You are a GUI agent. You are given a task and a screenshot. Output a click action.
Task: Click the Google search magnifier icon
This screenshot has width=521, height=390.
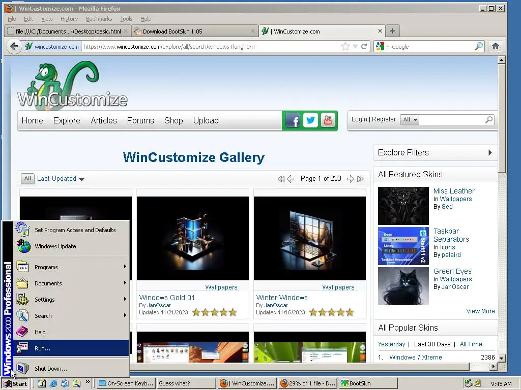pyautogui.click(x=478, y=46)
